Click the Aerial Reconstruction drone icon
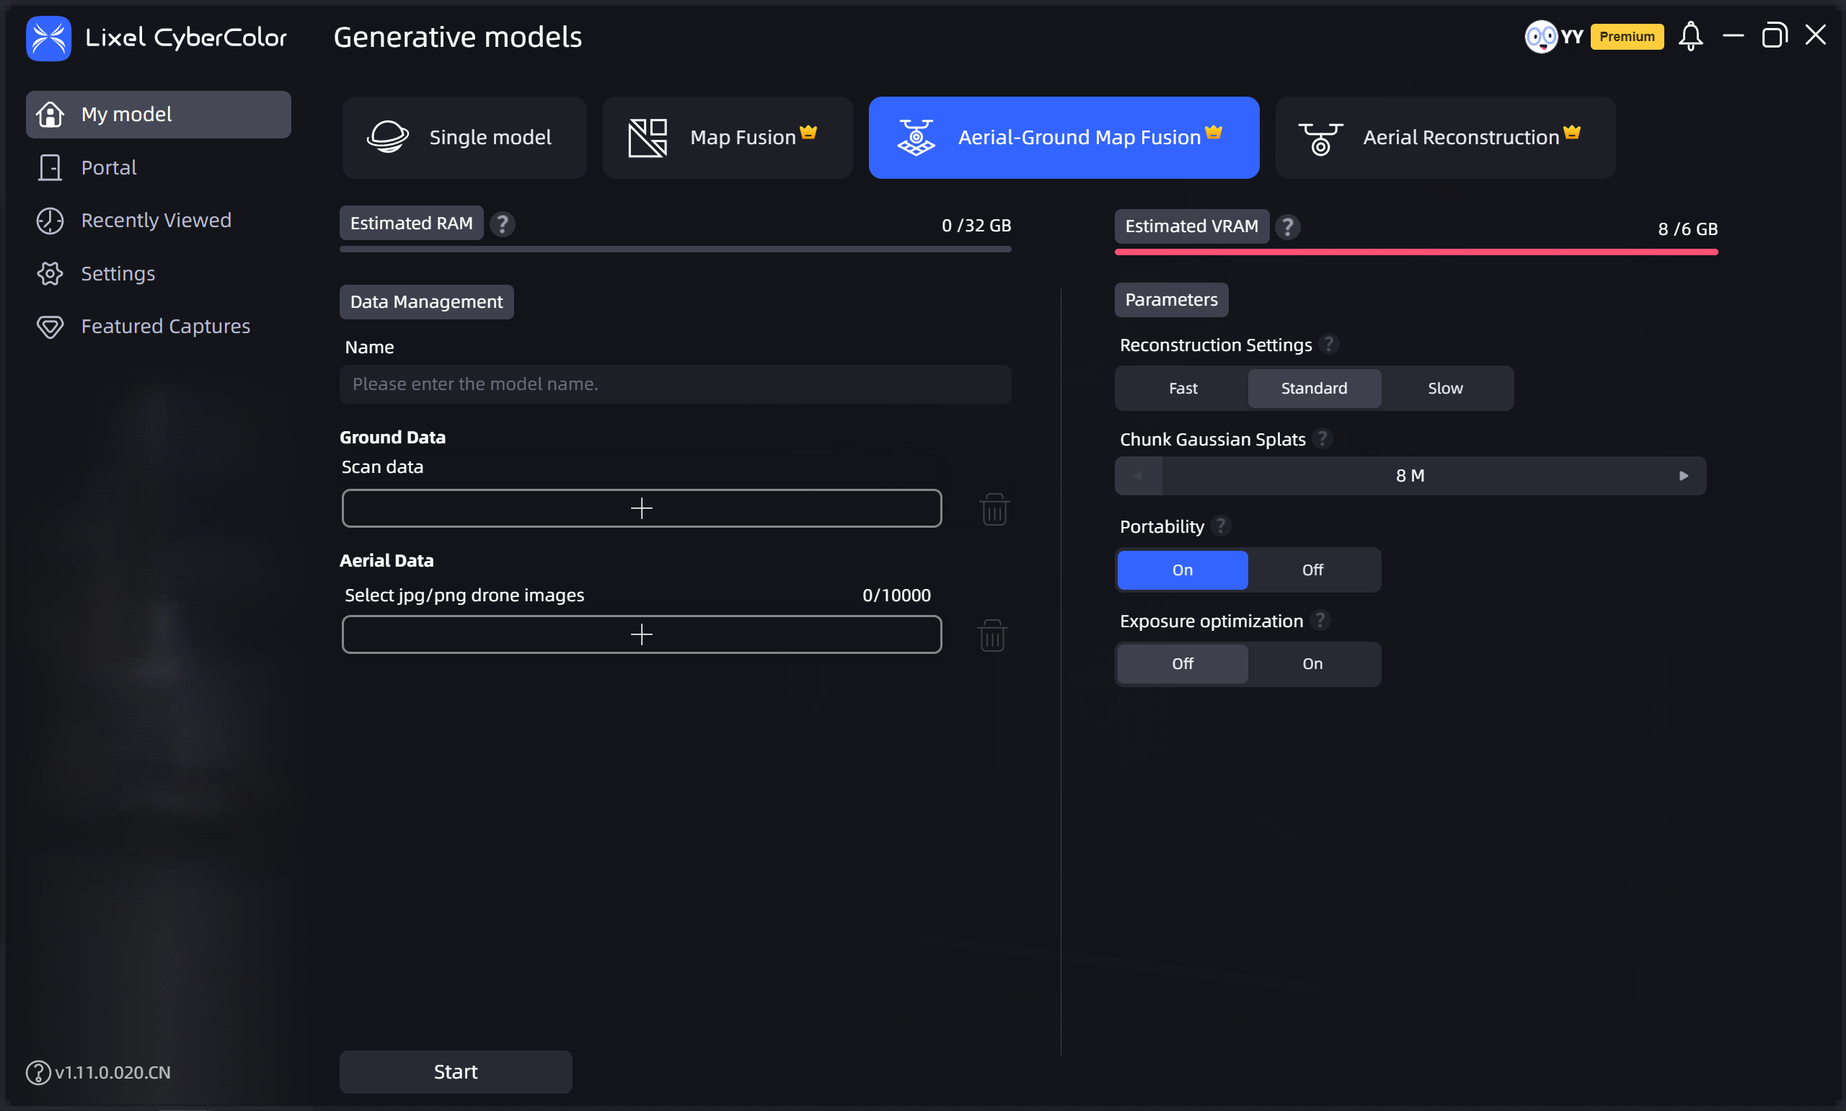The height and width of the screenshot is (1111, 1846). (x=1320, y=139)
